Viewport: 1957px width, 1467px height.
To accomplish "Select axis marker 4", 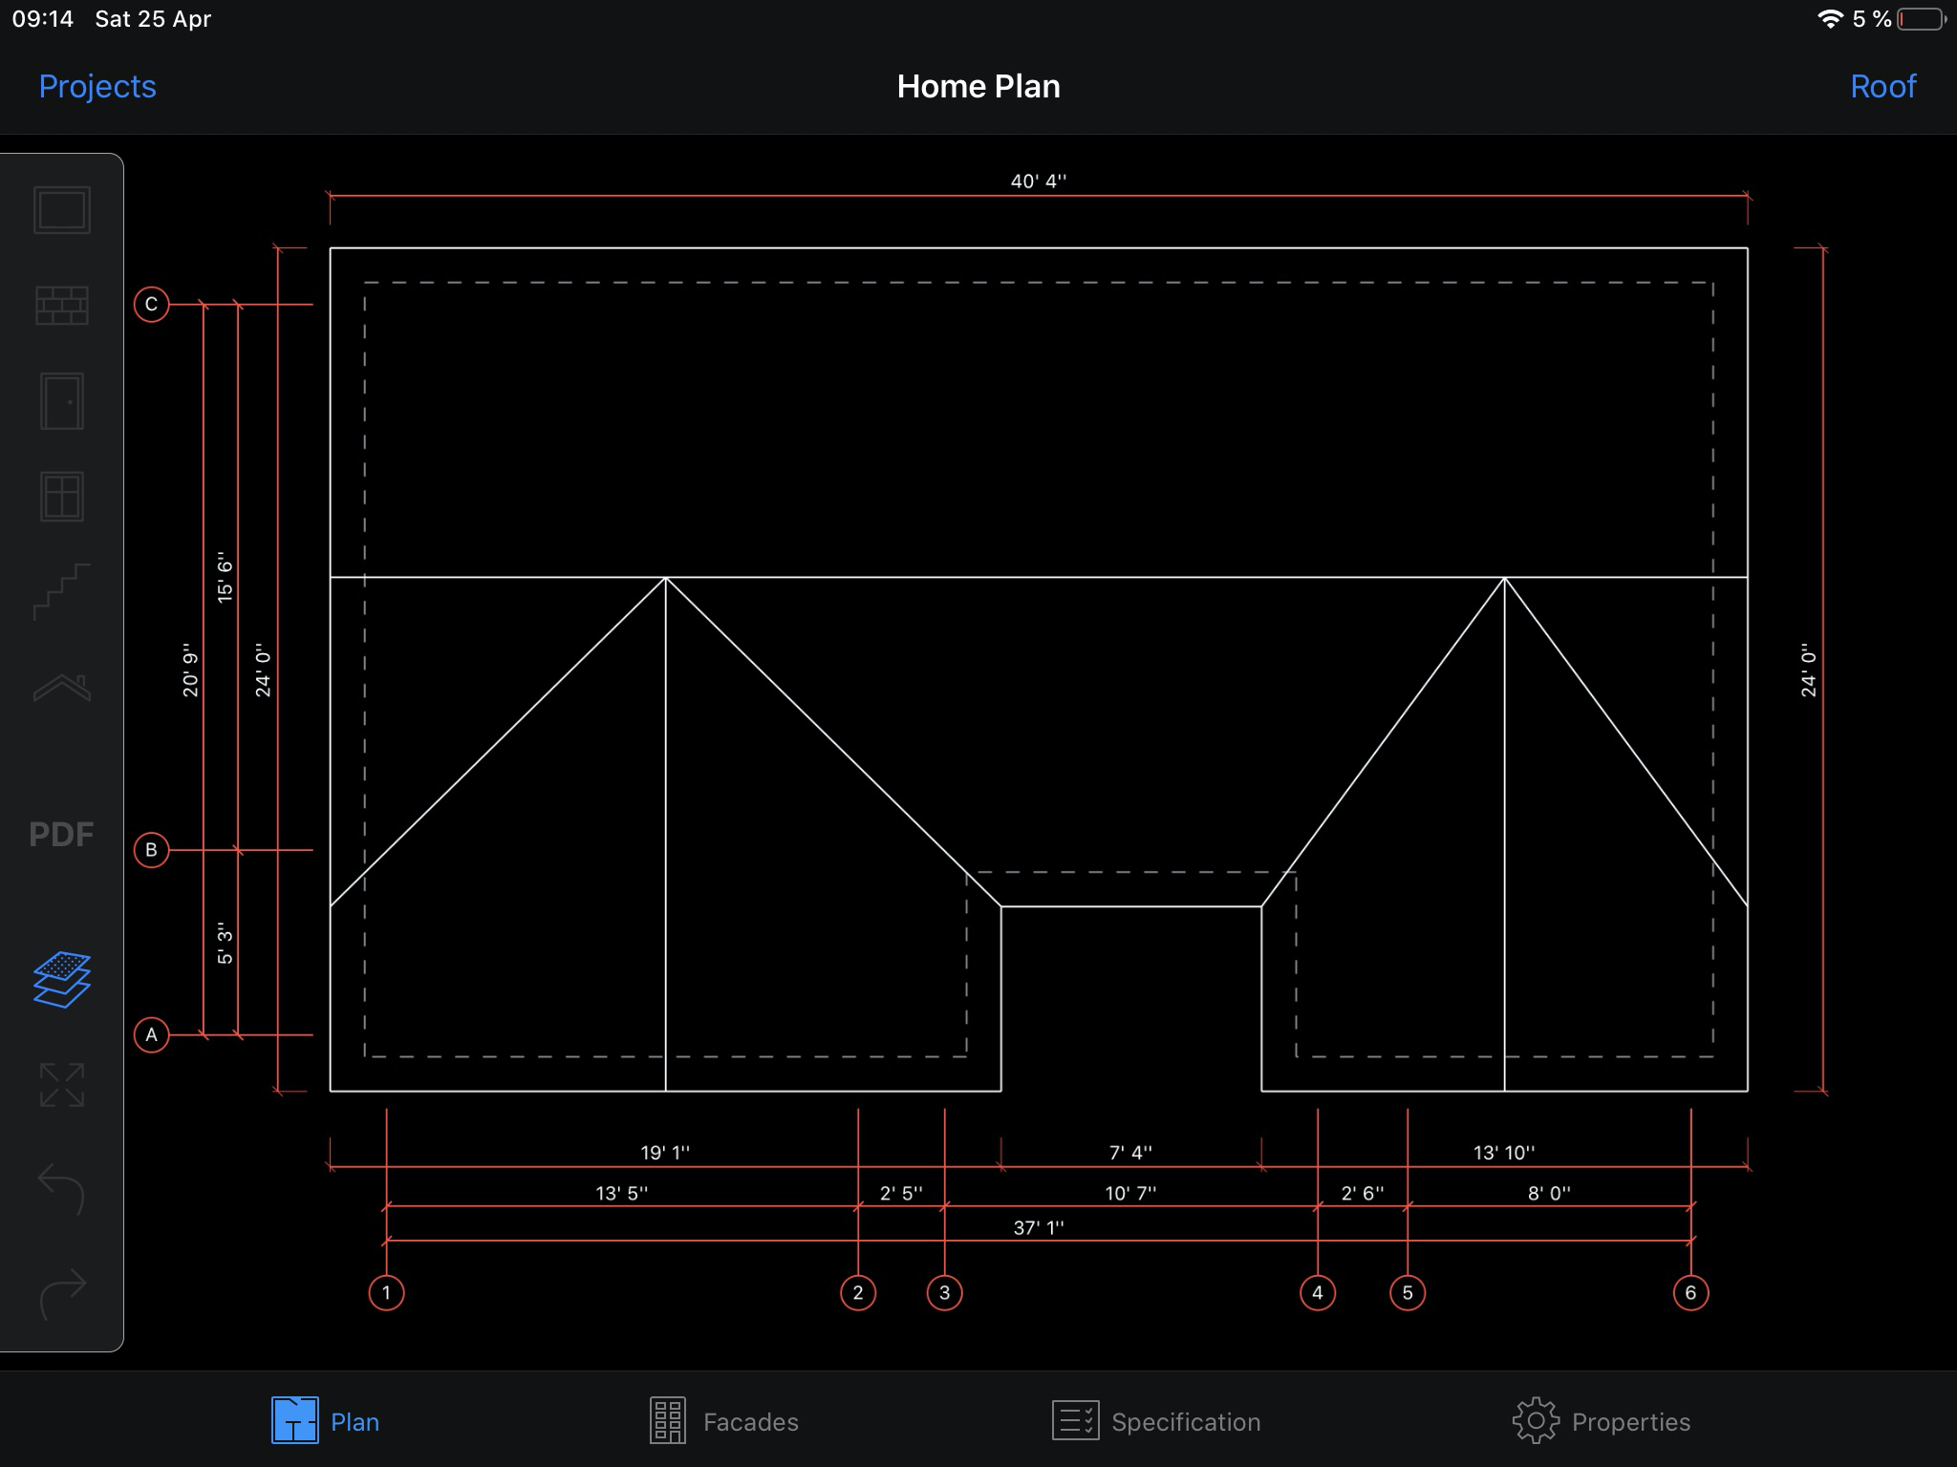I will [x=1318, y=1292].
